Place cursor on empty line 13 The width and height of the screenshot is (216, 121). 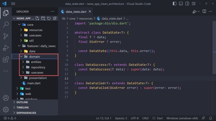[143, 79]
